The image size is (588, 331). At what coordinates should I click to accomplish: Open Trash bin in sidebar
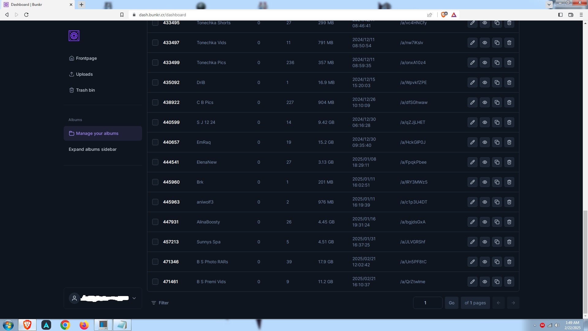[85, 90]
